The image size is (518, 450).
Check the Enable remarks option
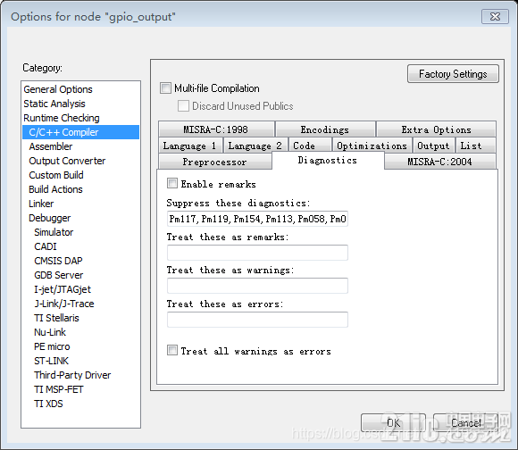[172, 183]
